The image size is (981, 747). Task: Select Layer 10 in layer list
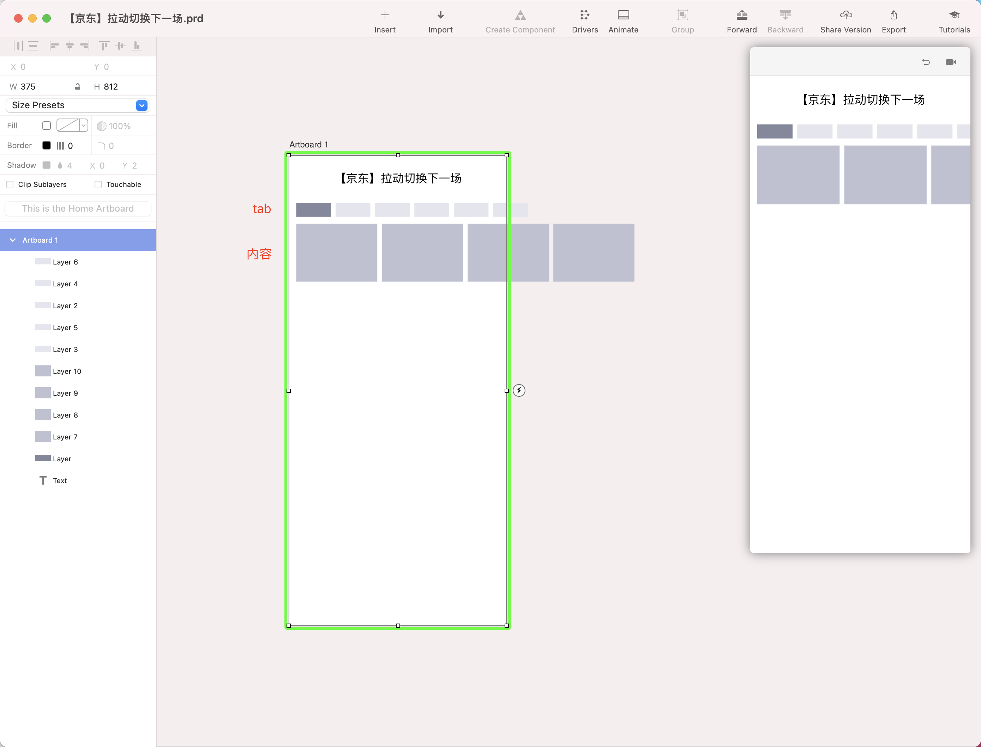click(67, 371)
